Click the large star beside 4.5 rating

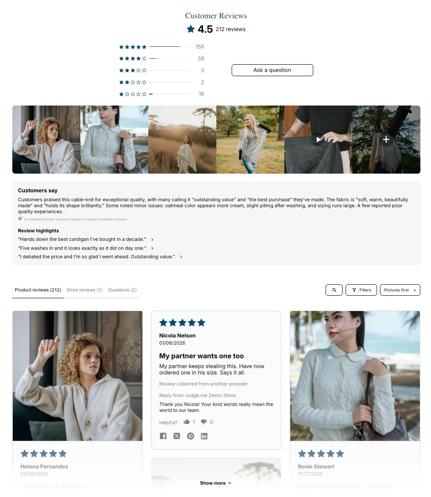191,29
